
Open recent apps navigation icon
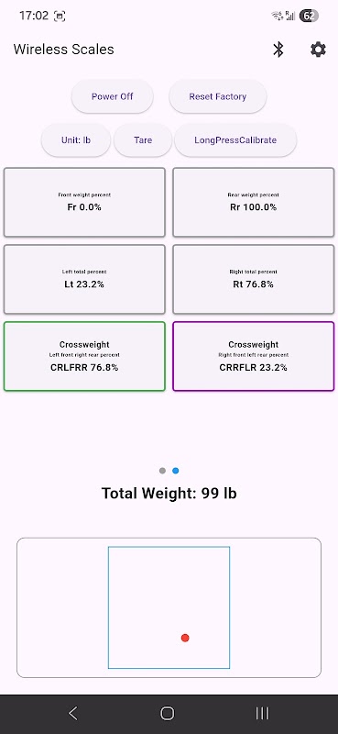tap(262, 714)
